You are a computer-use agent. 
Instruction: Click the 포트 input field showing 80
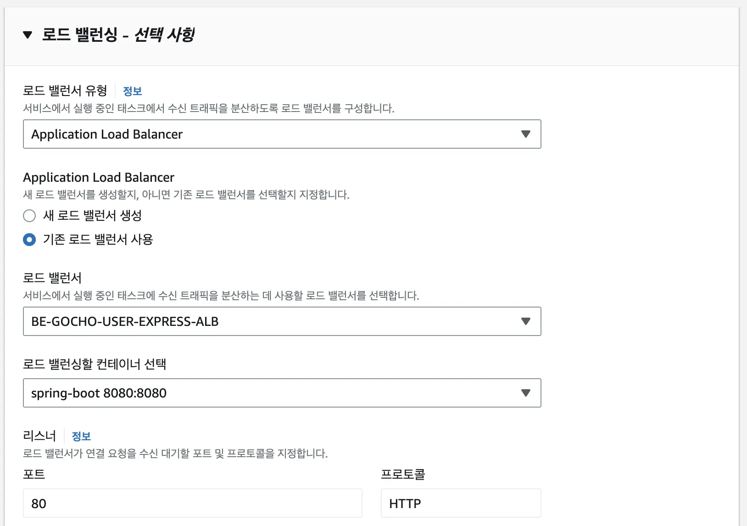[x=192, y=504]
